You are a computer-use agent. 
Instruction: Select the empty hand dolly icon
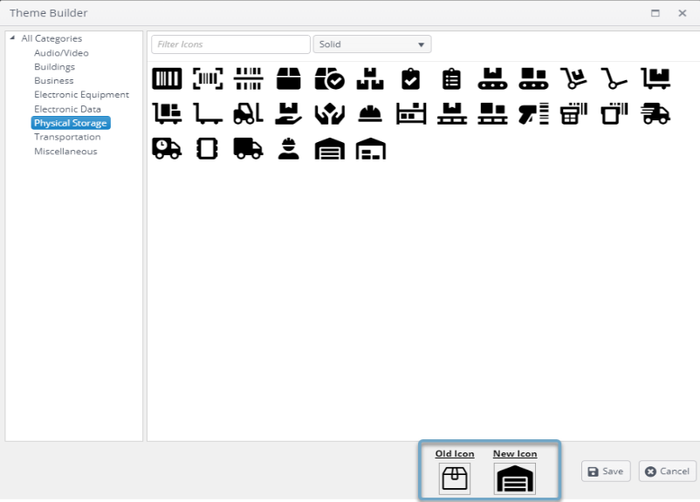[614, 79]
